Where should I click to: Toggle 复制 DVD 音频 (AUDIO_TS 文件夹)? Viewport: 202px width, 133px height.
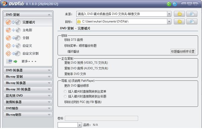[x=86, y=68]
